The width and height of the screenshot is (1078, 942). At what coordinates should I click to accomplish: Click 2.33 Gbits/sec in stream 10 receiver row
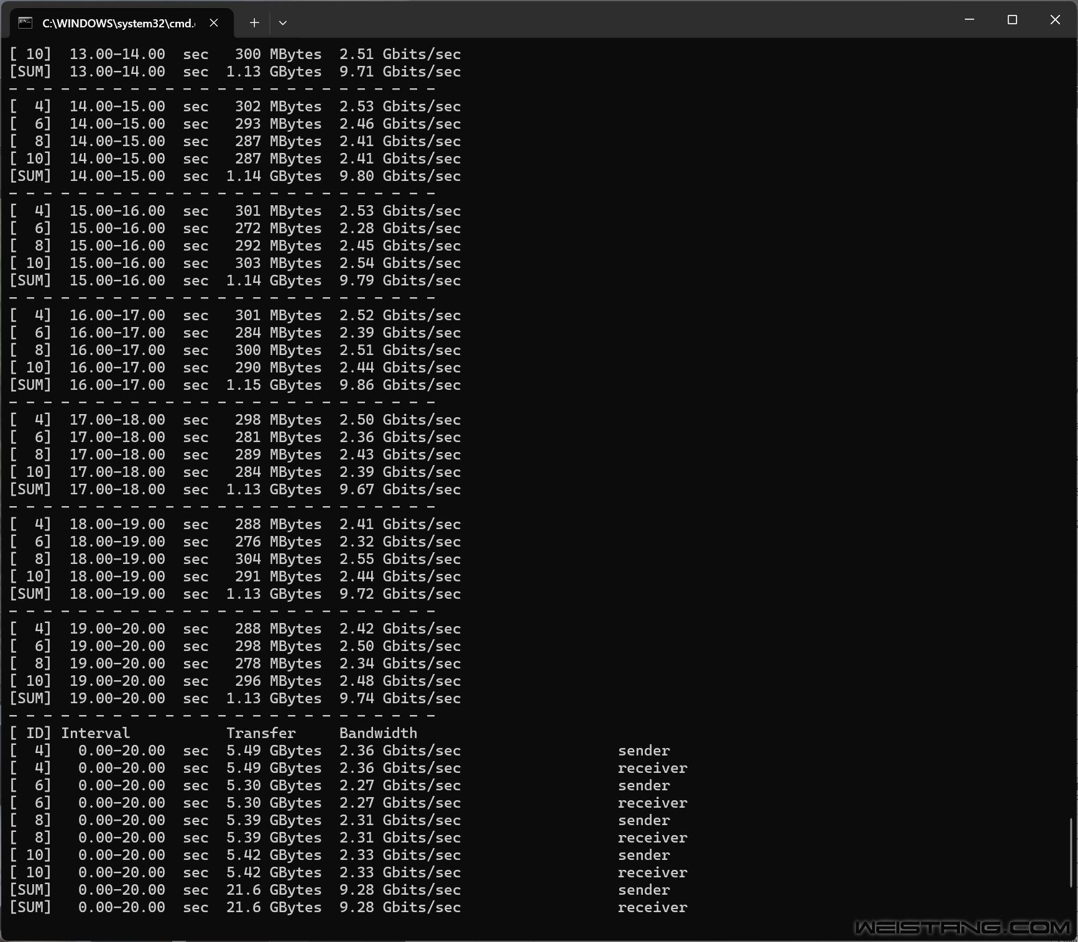400,872
